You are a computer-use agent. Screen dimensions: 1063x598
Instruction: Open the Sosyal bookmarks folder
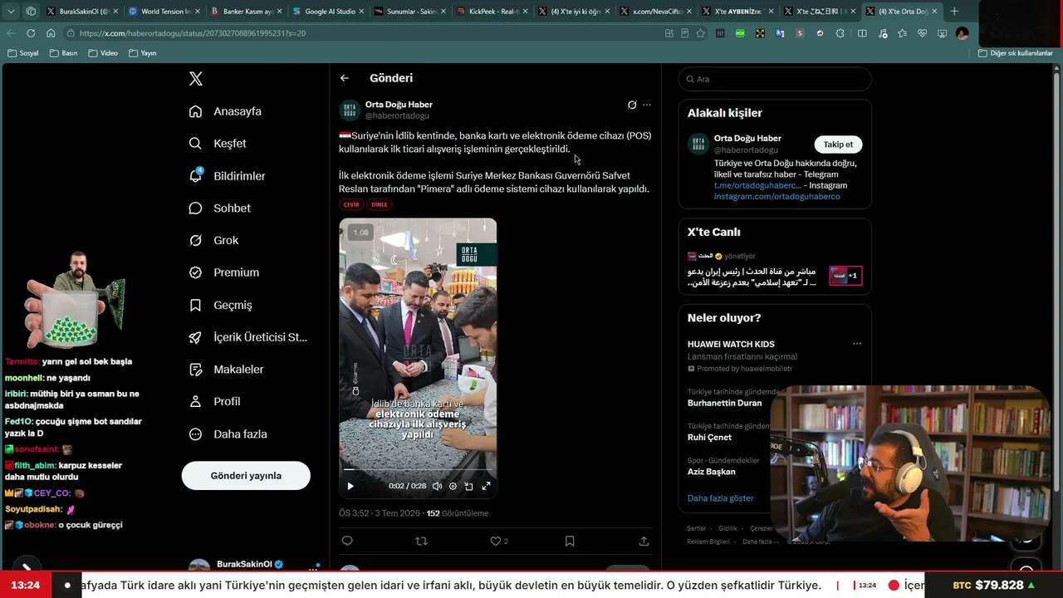[23, 53]
